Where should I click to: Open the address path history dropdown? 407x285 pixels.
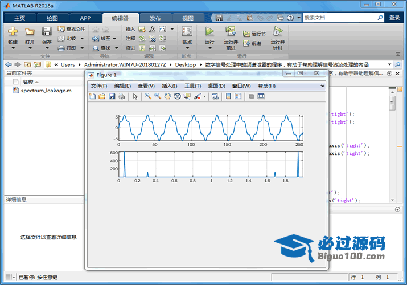click(389, 64)
